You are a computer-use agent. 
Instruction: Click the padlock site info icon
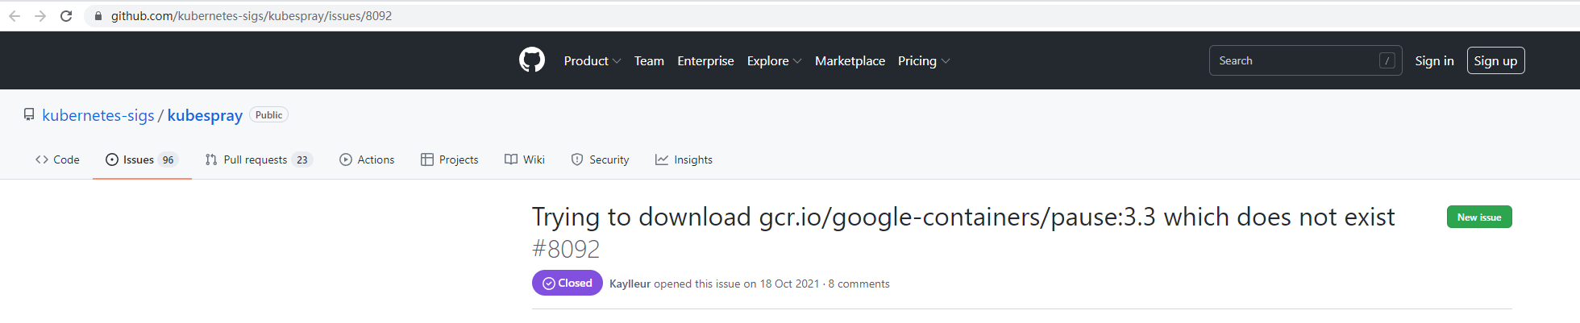[98, 16]
